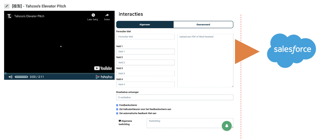
Task: Click the Delen share arrow icon
Action: tap(107, 15)
